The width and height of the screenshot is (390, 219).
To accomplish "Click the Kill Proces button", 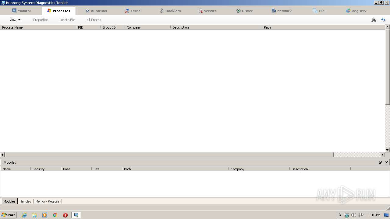I will (94, 20).
